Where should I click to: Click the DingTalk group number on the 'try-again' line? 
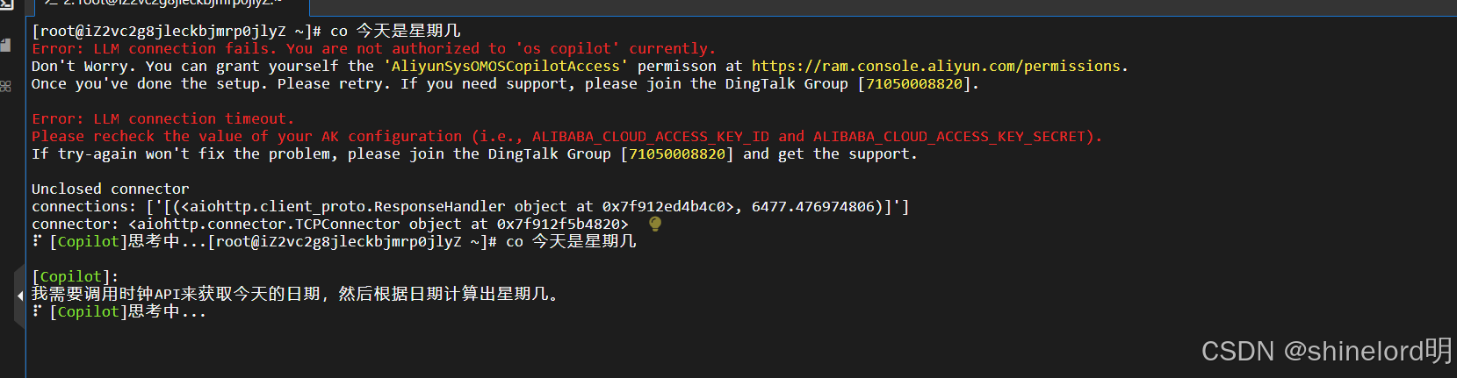pos(677,153)
